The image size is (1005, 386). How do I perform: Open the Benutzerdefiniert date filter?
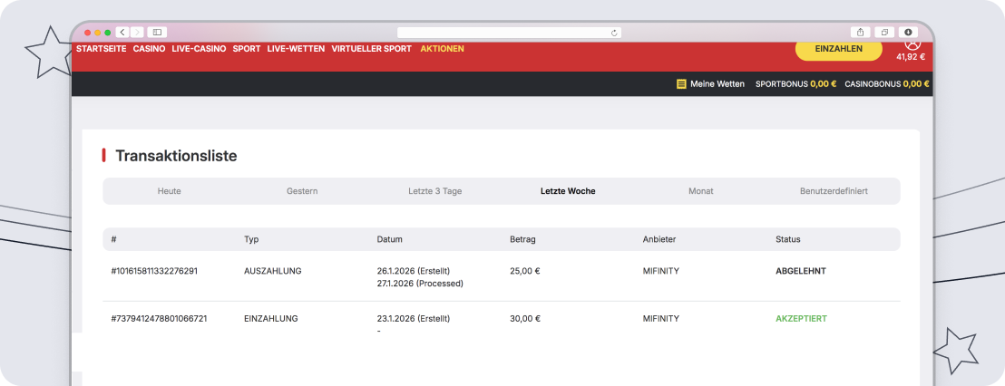point(834,191)
